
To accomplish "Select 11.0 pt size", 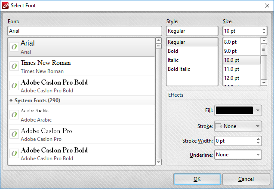I will pos(242,69).
